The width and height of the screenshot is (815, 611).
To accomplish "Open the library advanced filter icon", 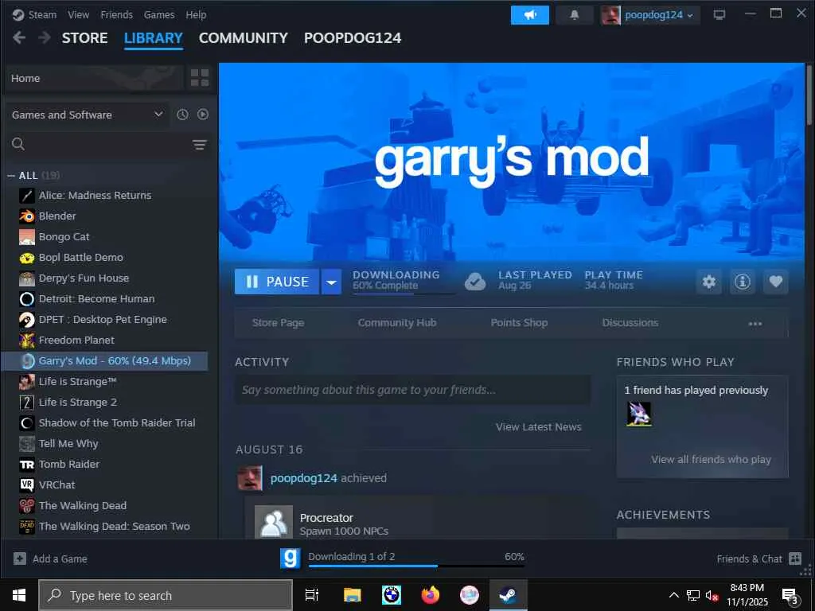I will point(200,145).
